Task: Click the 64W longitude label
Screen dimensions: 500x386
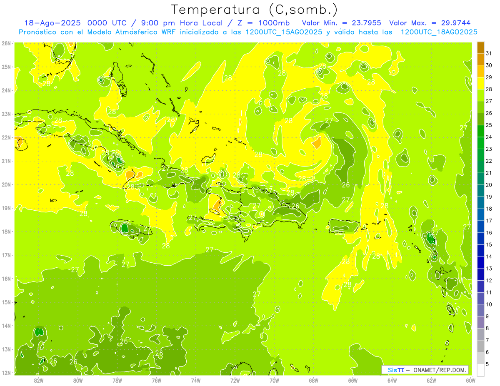Action: click(392, 380)
